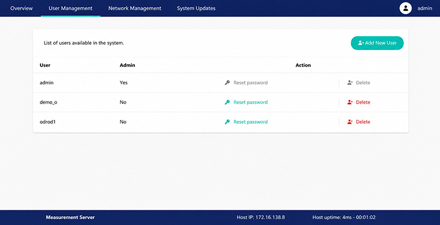Click No value in odrod1 row

pyautogui.click(x=123, y=122)
